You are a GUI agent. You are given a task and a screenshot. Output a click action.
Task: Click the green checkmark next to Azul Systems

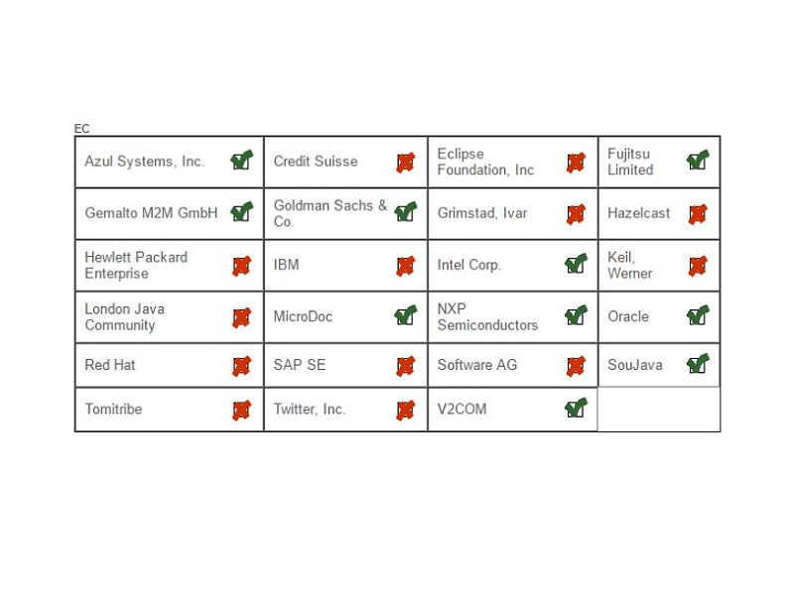(241, 162)
